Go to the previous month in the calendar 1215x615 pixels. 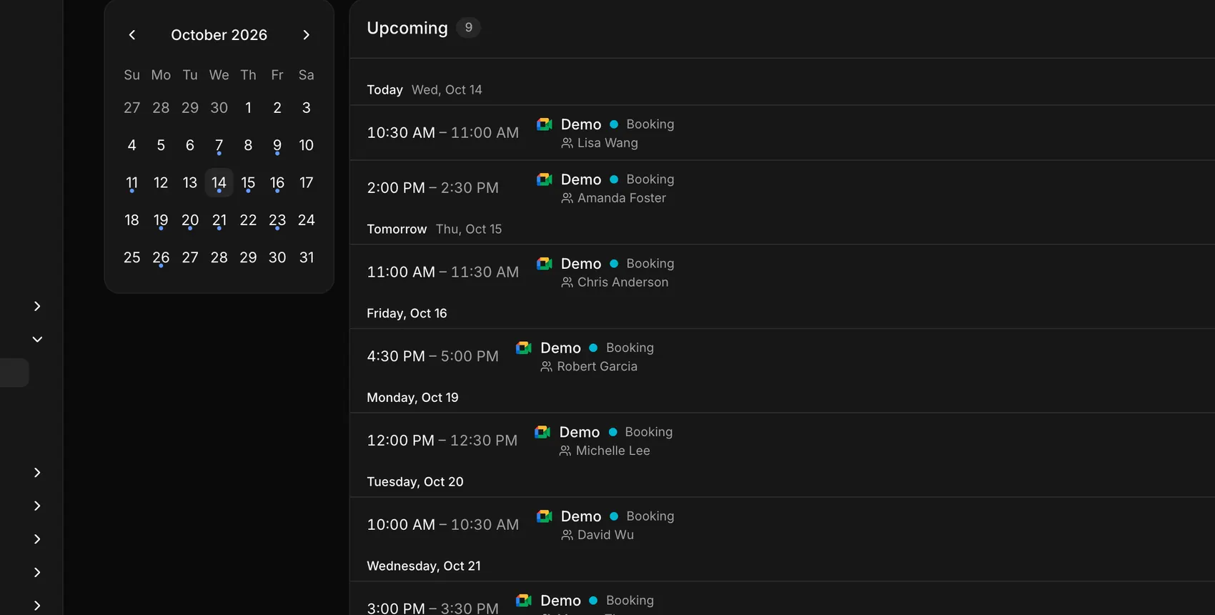click(x=132, y=35)
